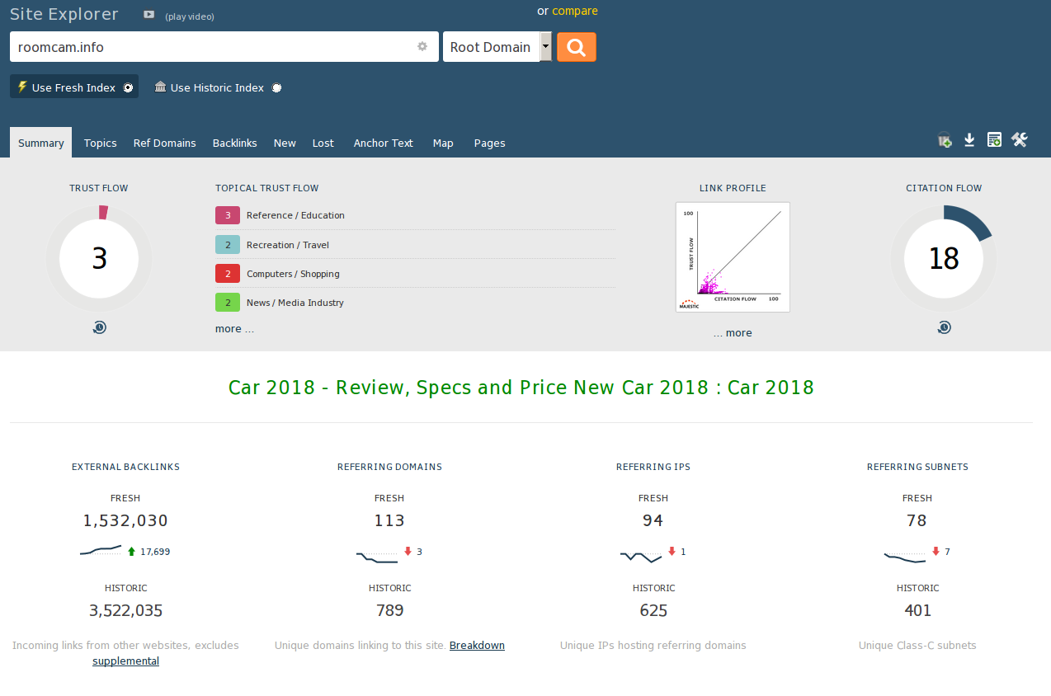Viewport: 1051px width, 696px height.
Task: Click the play video icon
Action: pyautogui.click(x=148, y=15)
